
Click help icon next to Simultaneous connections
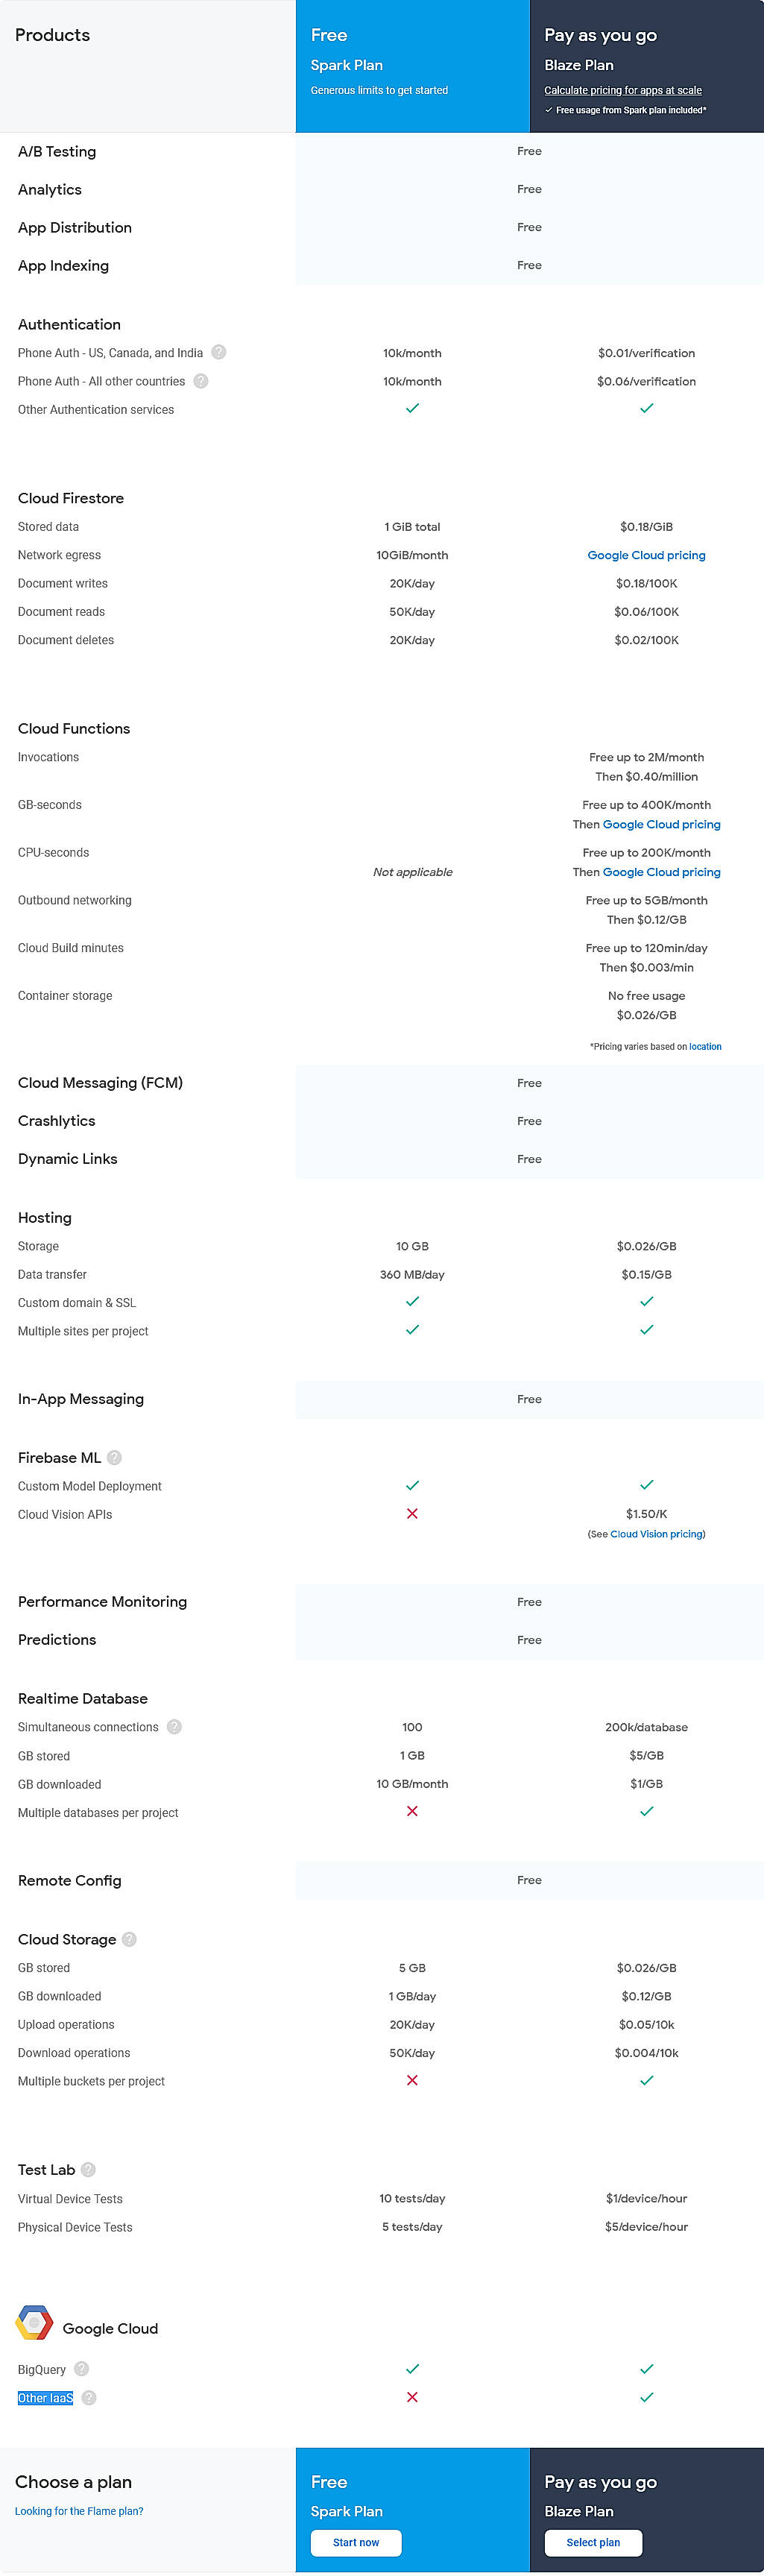[x=174, y=1727]
